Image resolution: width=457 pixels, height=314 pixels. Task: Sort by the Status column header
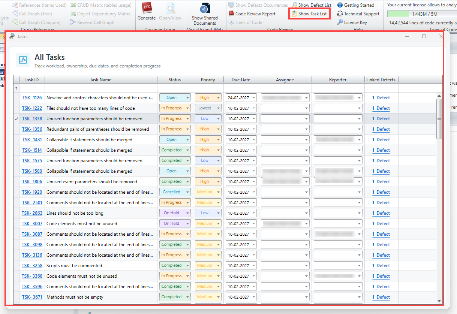[175, 80]
